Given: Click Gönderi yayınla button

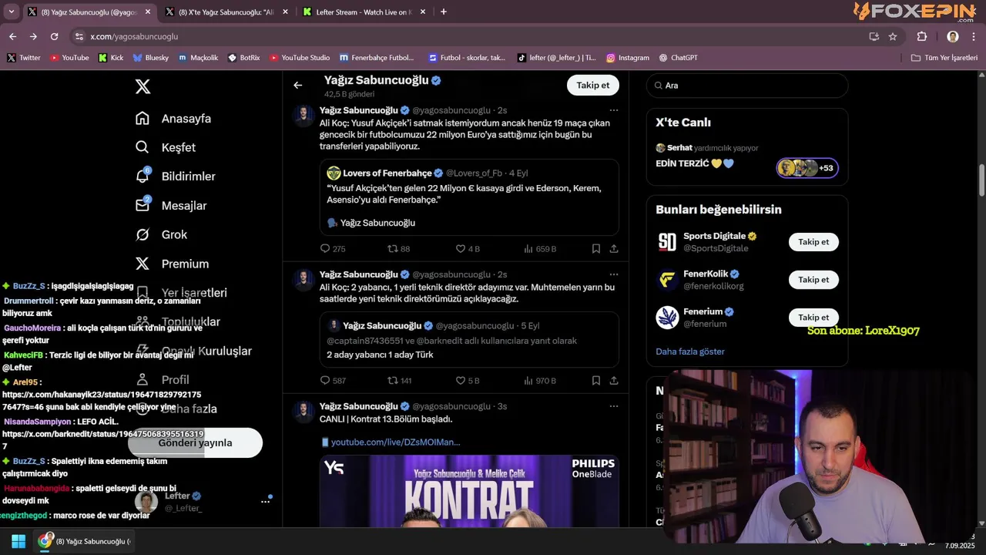Looking at the screenshot, I should click(195, 442).
